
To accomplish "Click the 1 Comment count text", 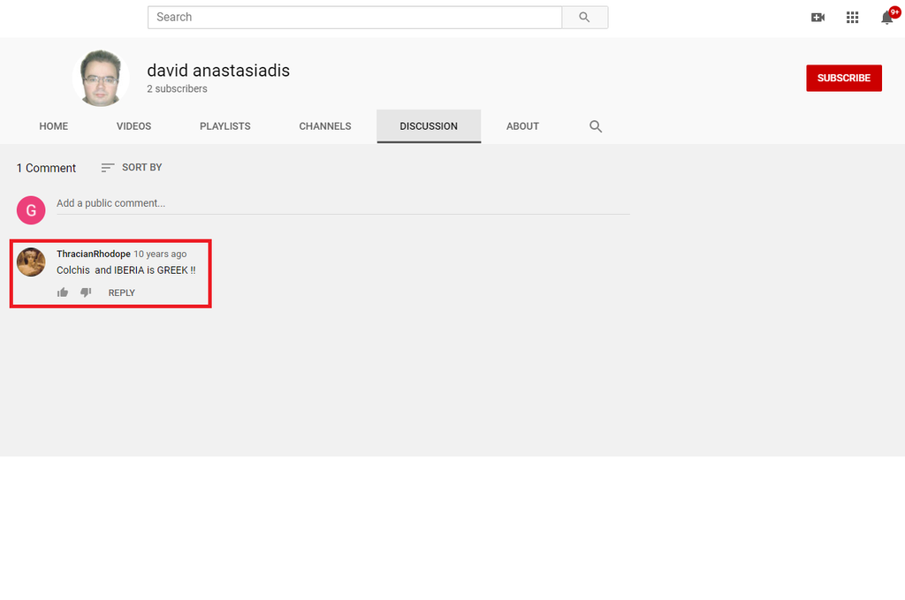I will coord(46,168).
